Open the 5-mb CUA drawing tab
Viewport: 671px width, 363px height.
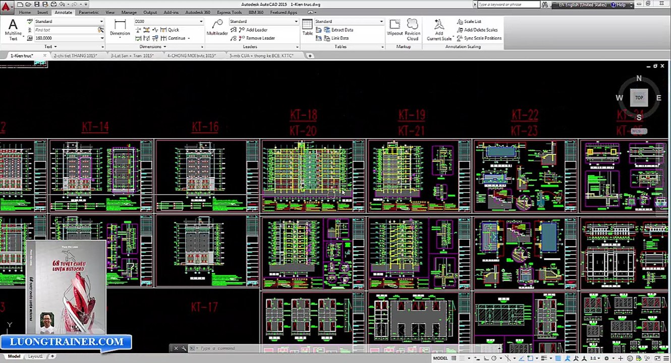click(x=261, y=55)
